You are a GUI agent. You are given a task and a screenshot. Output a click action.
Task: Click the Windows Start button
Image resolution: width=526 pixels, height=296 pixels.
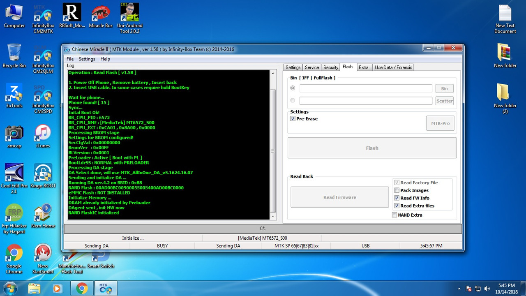[10, 288]
